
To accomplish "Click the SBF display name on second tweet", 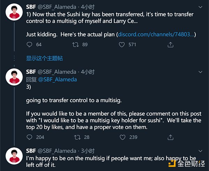I will 31,72.
